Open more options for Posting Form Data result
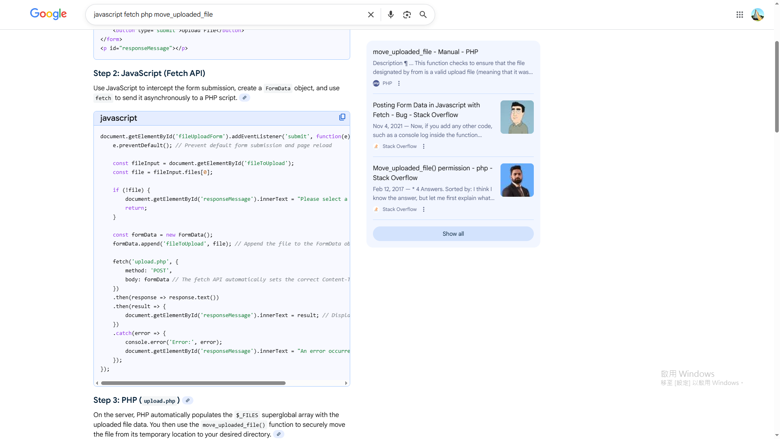 tap(424, 146)
